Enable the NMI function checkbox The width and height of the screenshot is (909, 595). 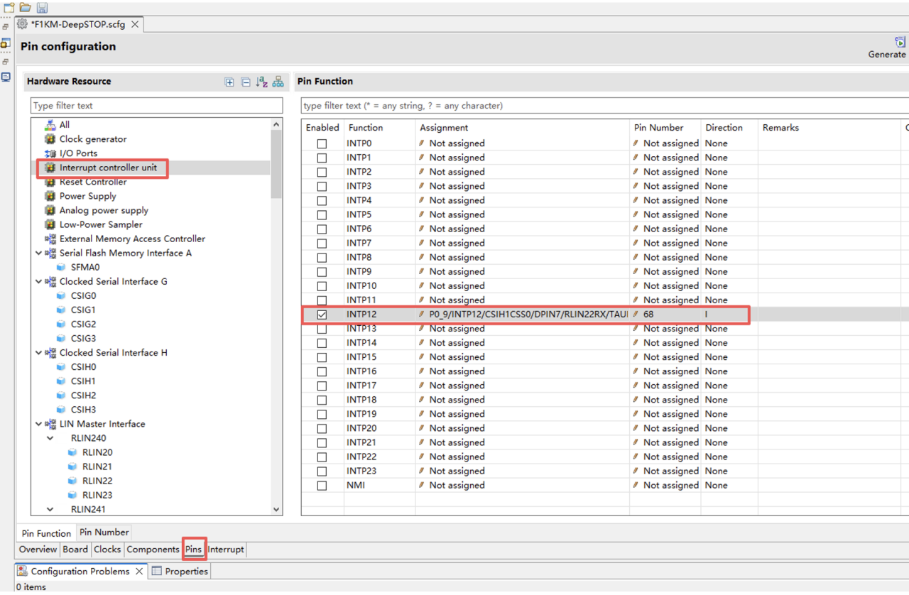coord(322,486)
